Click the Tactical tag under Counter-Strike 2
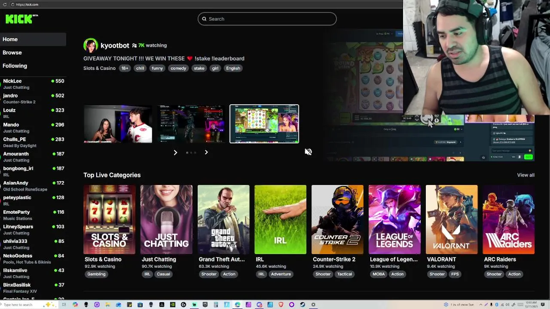 [x=345, y=274]
